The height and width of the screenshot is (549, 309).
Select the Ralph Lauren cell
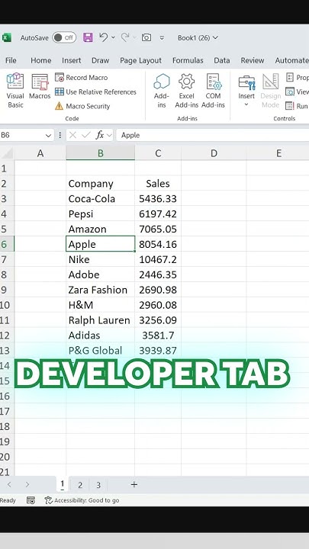(x=101, y=320)
